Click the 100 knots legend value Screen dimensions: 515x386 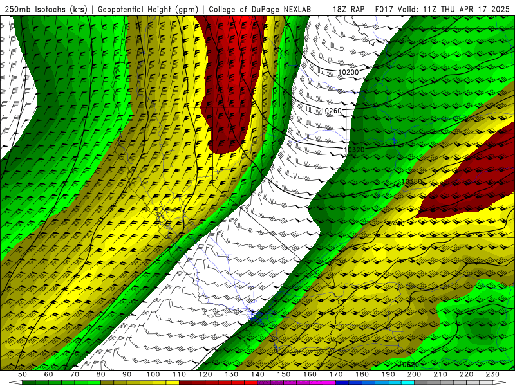tap(153, 374)
